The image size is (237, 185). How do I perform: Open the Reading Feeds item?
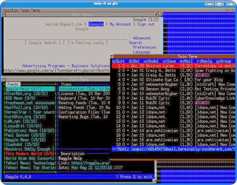84,103
